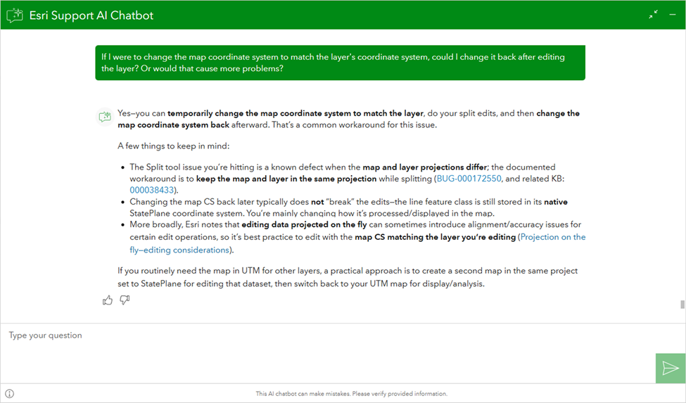The width and height of the screenshot is (686, 403).
Task: Open knowledge base article 000038433
Action: pos(152,190)
